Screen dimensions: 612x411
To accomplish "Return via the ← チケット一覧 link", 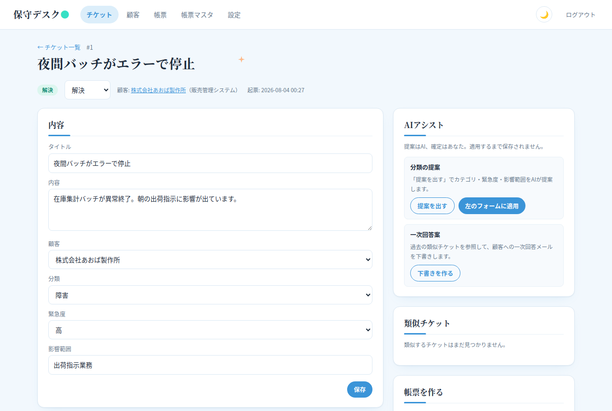I will 59,47.
